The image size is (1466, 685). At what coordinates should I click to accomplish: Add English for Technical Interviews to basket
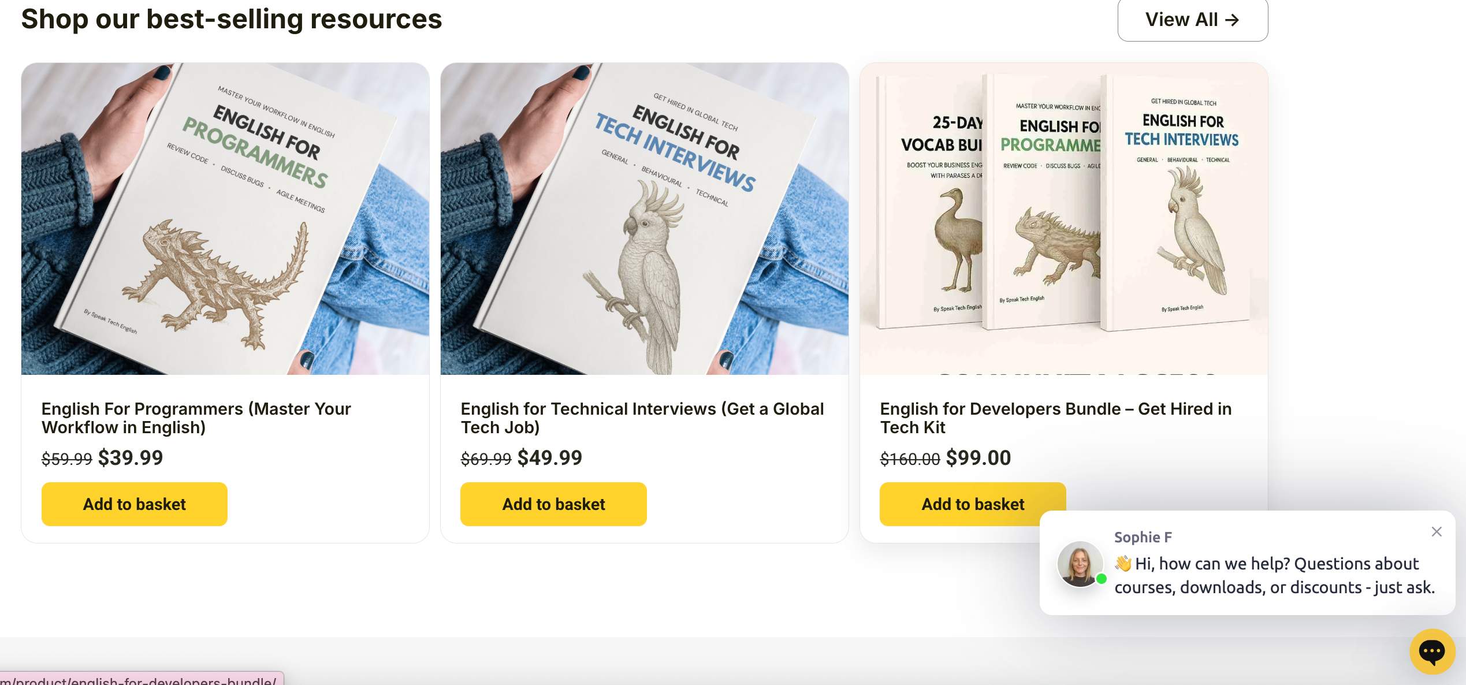tap(553, 504)
